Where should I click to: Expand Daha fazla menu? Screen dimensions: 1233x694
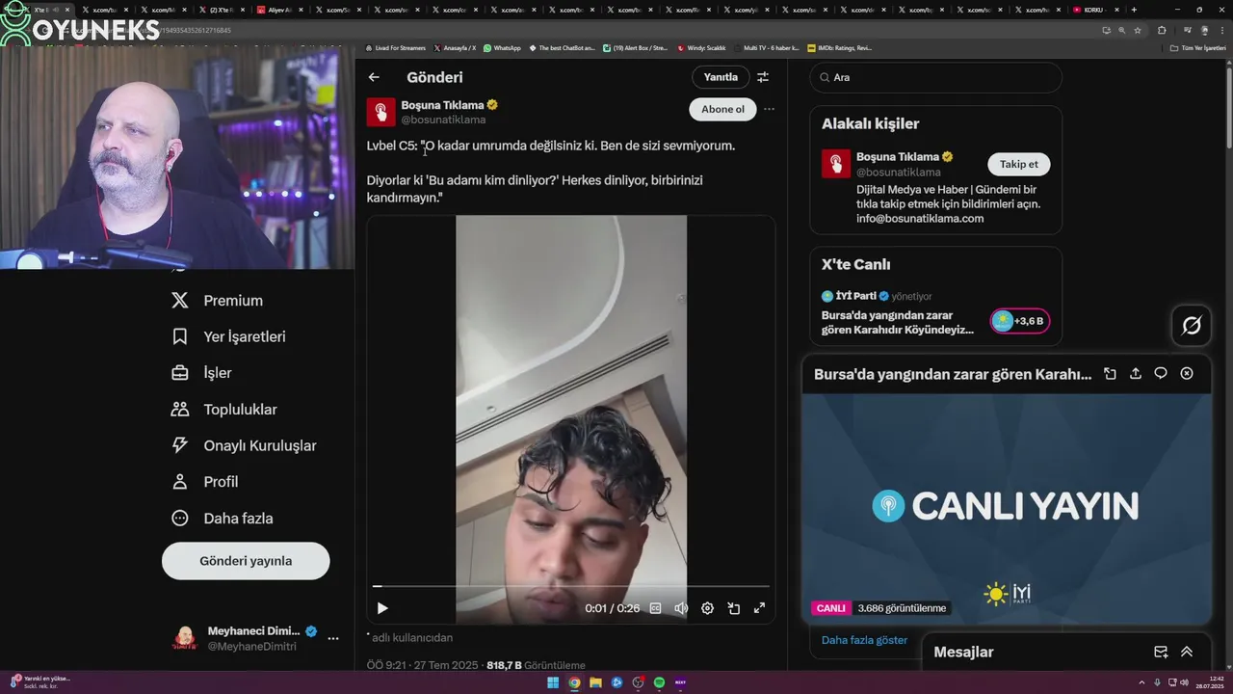(x=223, y=519)
